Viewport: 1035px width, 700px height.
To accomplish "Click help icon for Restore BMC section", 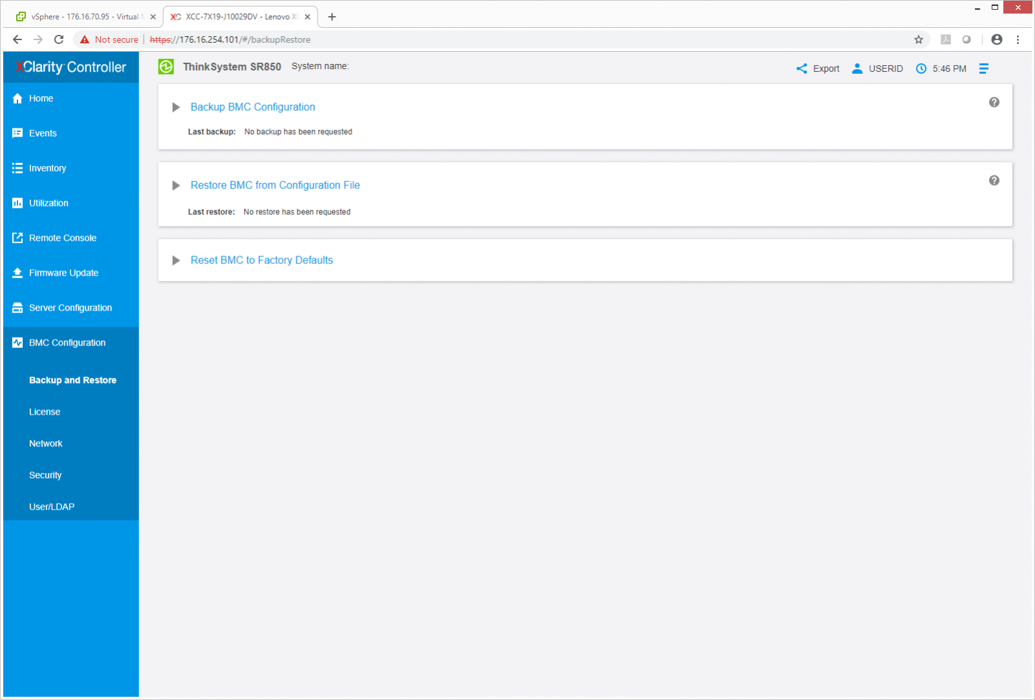I will point(994,180).
